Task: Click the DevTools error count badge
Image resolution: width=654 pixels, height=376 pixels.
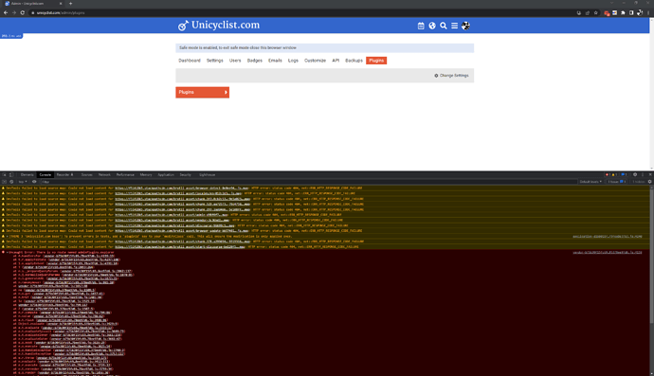Action: point(608,175)
